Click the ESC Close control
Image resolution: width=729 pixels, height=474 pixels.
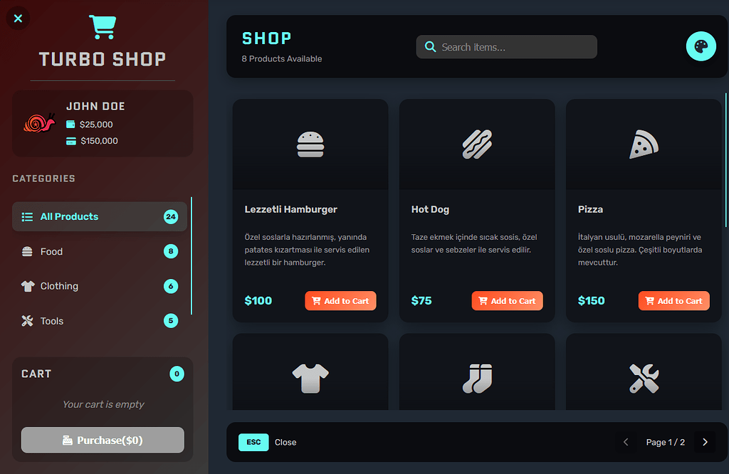[x=253, y=442]
